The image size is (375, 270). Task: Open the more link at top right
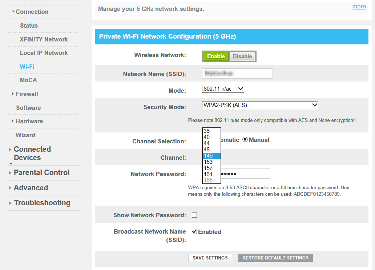coord(359,6)
